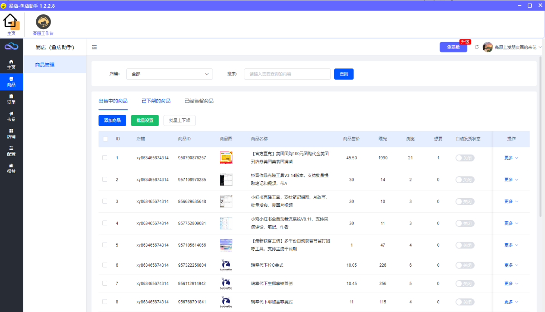The width and height of the screenshot is (545, 312).
Task: Switch to the 已经售罄商品 tab
Action: [x=199, y=101]
